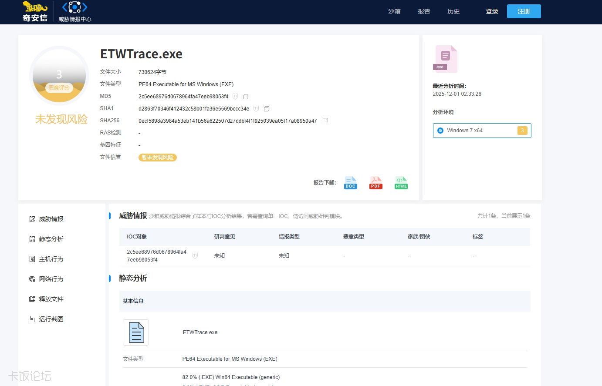Copy the MD5 hash value

coord(246,96)
